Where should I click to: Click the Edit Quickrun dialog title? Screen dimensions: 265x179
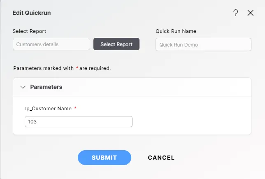click(32, 13)
